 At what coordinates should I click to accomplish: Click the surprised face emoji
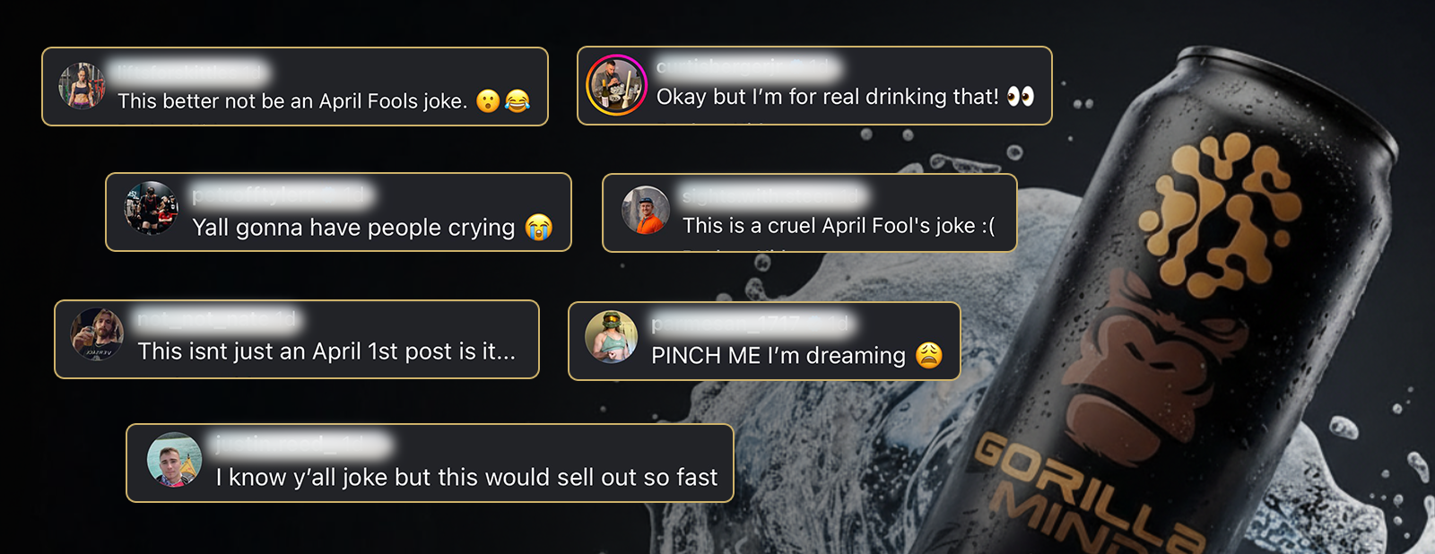coord(488,100)
